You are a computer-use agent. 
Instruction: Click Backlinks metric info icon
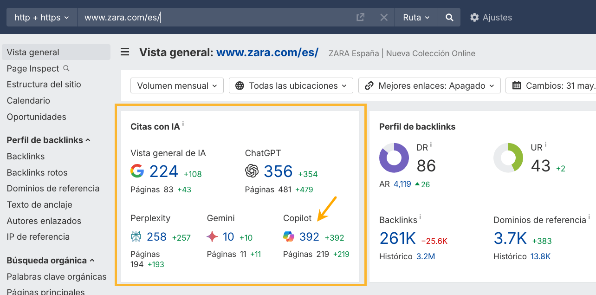click(x=421, y=217)
